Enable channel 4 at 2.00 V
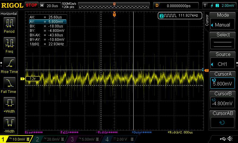Viewport: 238px width, 143px height. pyautogui.click(x=120, y=139)
